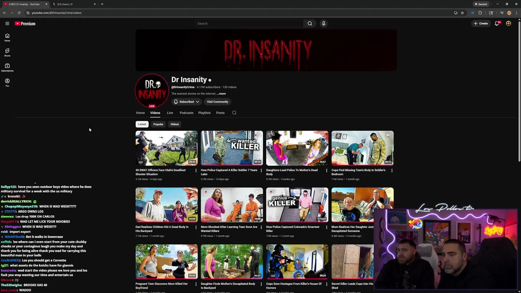Image resolution: width=521 pixels, height=293 pixels.
Task: Open the channel Posts tab
Action: (x=220, y=113)
